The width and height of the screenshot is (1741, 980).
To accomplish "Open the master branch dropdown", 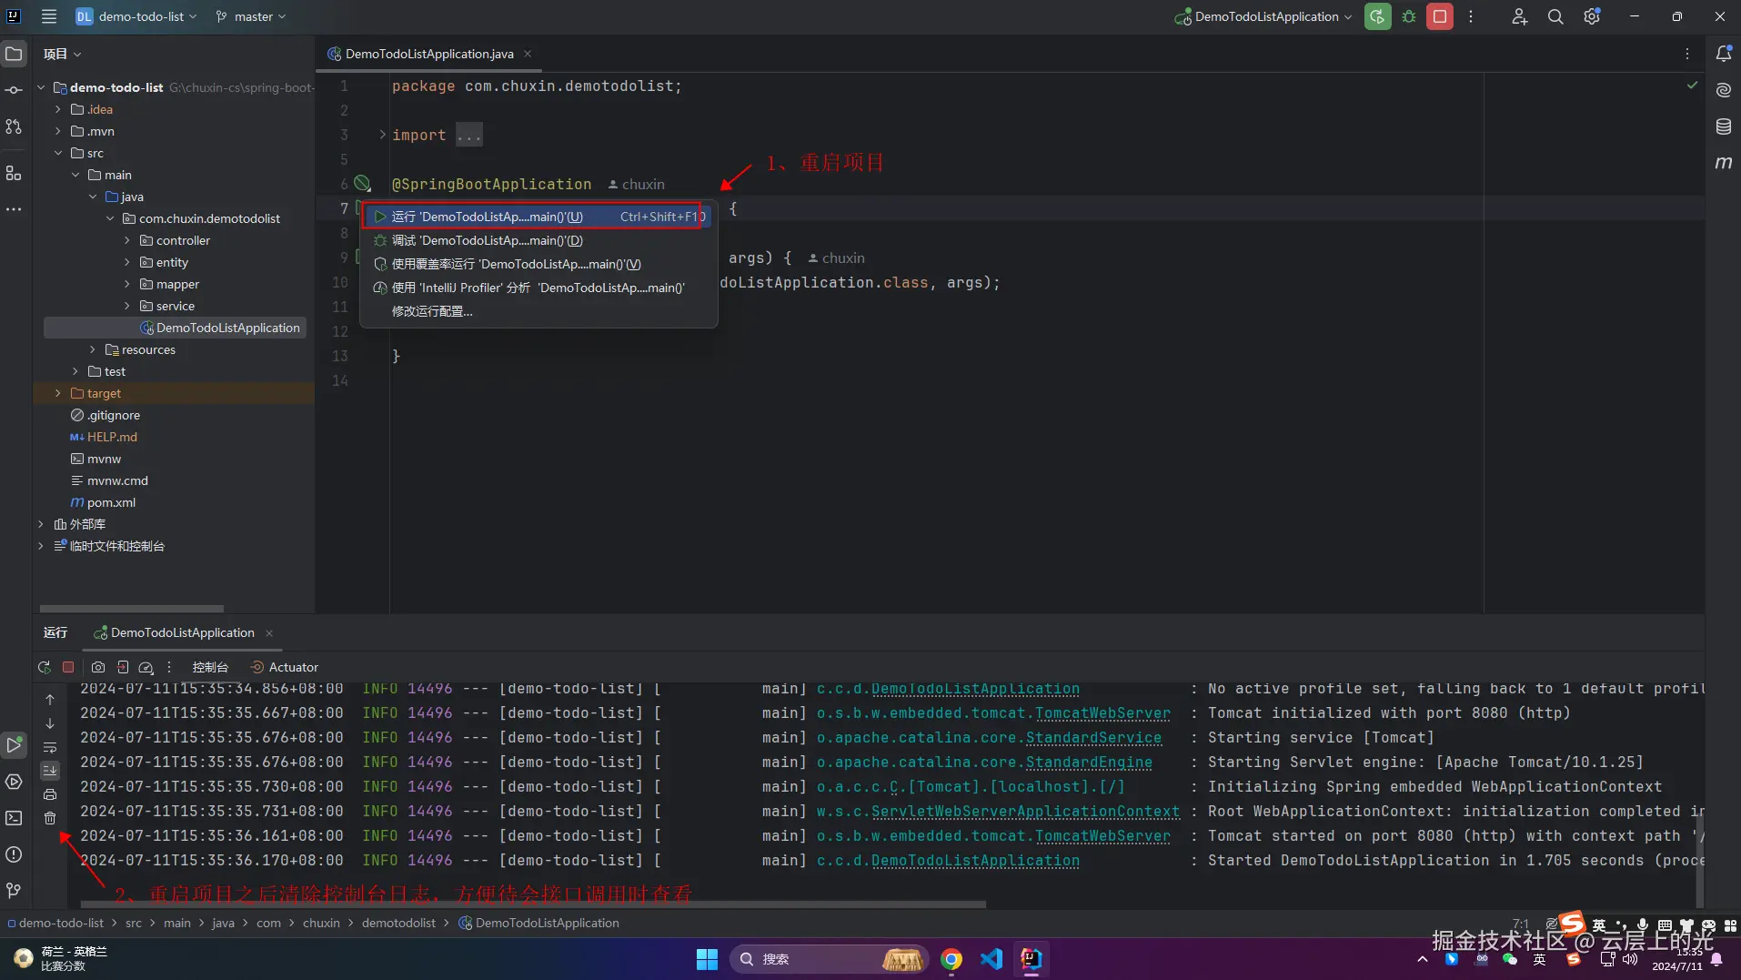I will (251, 16).
